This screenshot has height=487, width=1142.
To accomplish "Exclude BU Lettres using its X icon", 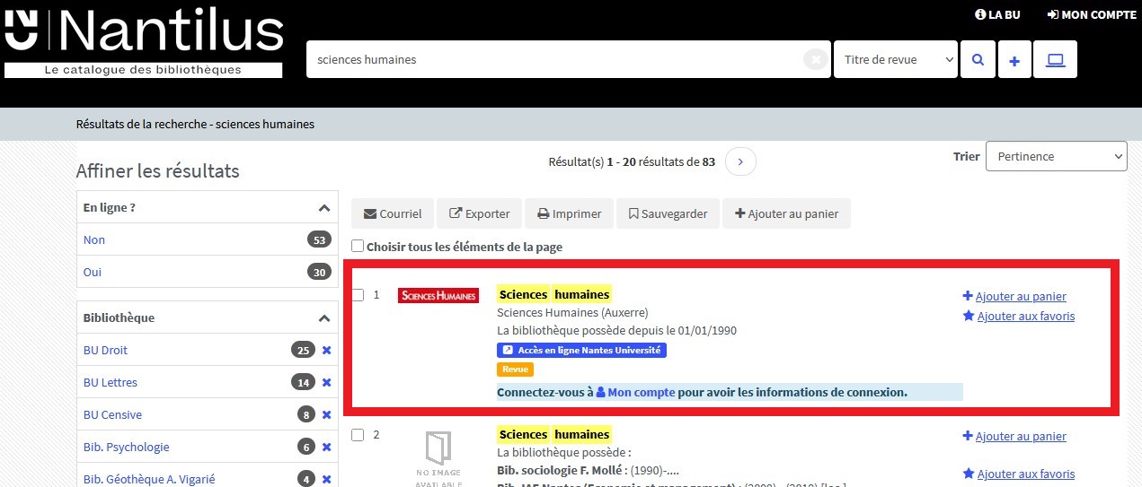I will [x=326, y=383].
